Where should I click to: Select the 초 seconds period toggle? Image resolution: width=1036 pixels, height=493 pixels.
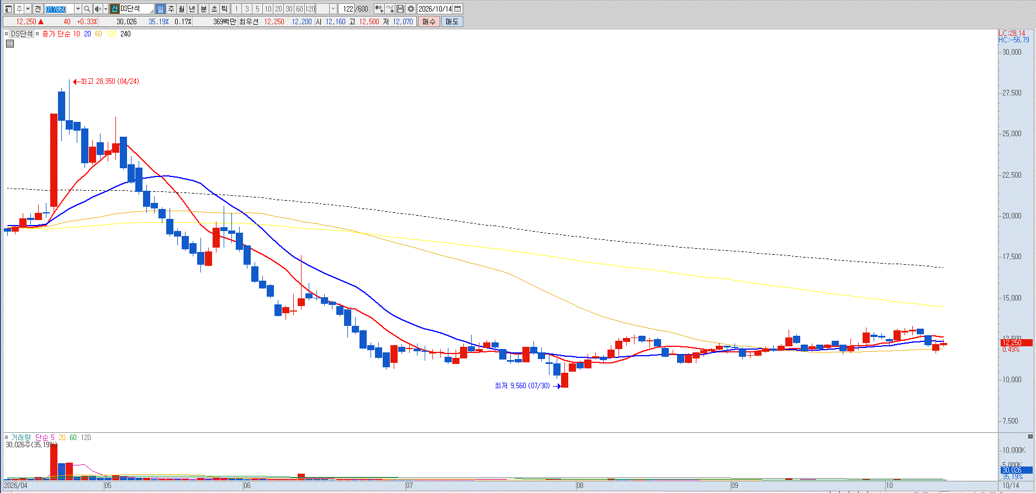pos(214,9)
